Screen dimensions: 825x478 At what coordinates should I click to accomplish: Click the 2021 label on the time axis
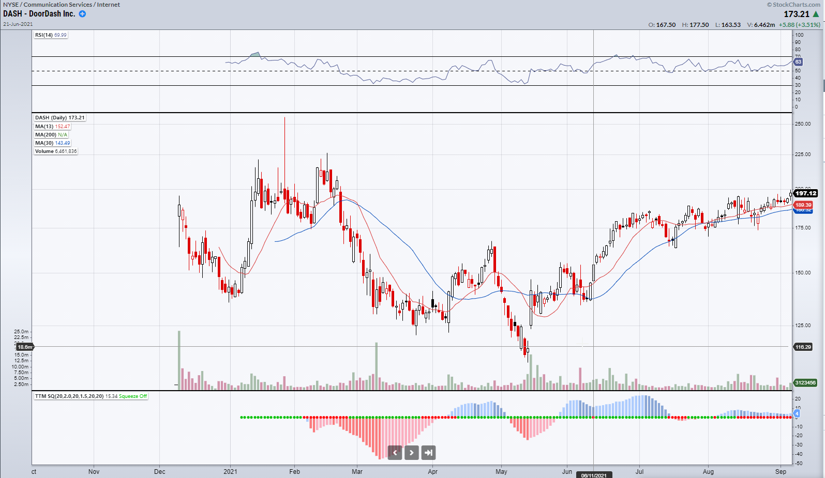[x=230, y=471]
